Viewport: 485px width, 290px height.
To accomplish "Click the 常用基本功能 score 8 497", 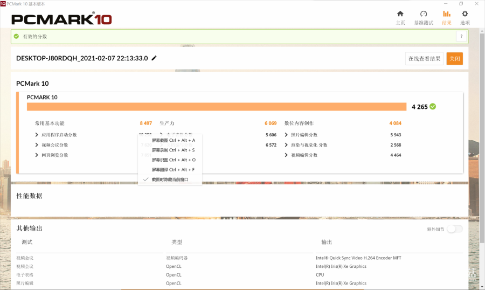I will click(145, 123).
